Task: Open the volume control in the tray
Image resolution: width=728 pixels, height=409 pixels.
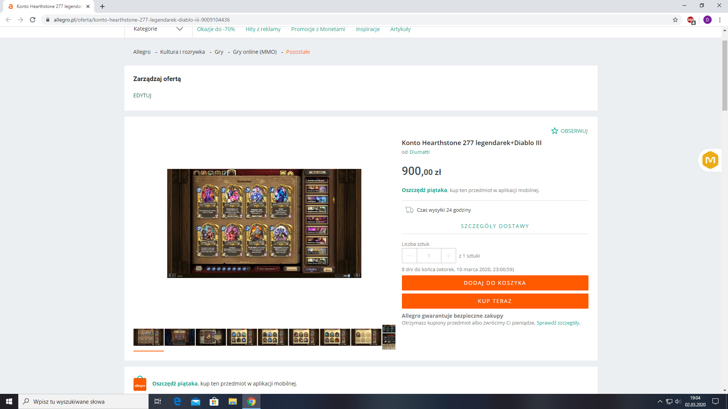Action: point(678,401)
